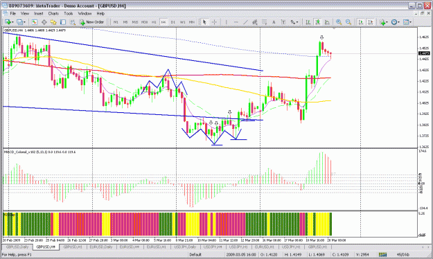Switch to the USDJPY,H4 chart tab
Screen dimensions: 433x259
(x=213, y=247)
